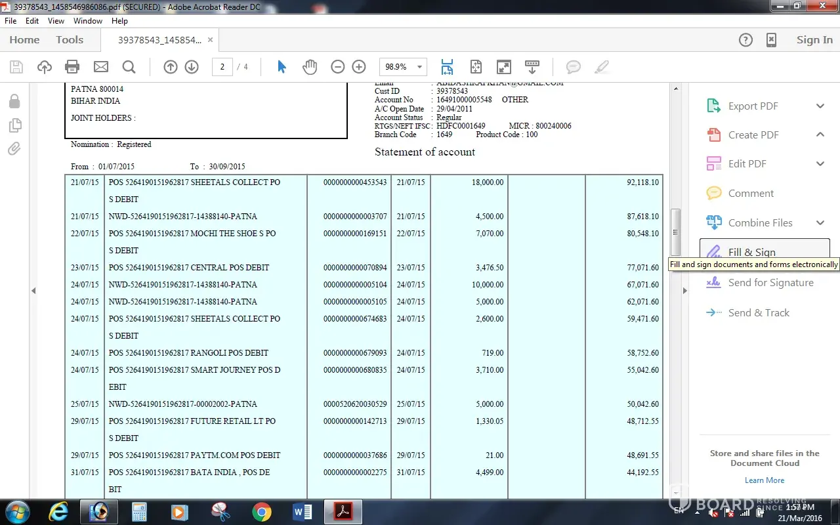Go to previous page arrow
Screen dimensions: 840x525
(x=171, y=67)
